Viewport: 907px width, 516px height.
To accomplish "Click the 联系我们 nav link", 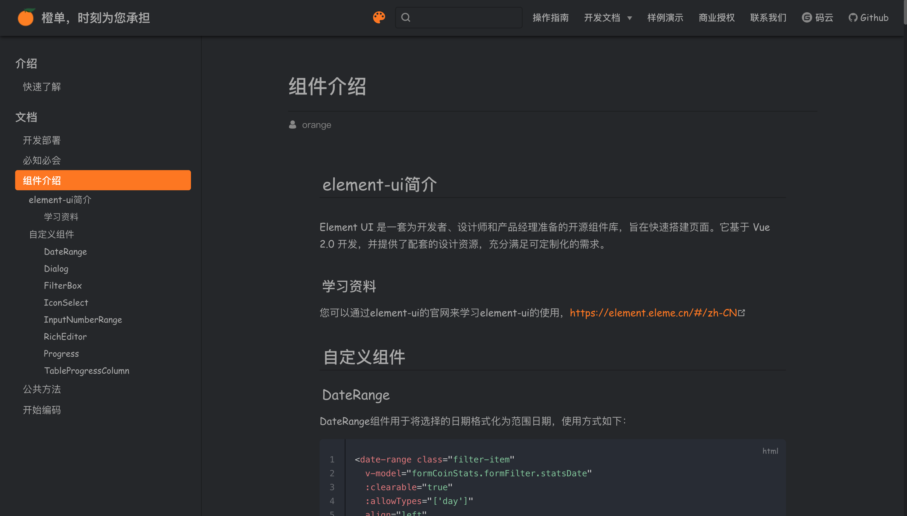I will pos(768,17).
